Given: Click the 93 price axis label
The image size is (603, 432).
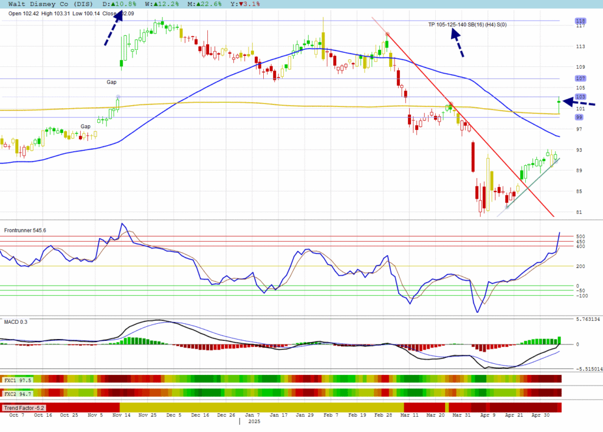Looking at the screenshot, I should [x=579, y=150].
